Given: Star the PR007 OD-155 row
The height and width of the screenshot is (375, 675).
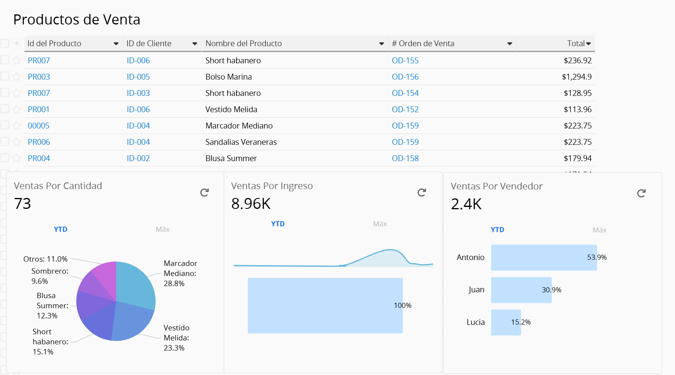Looking at the screenshot, I should coord(16,60).
